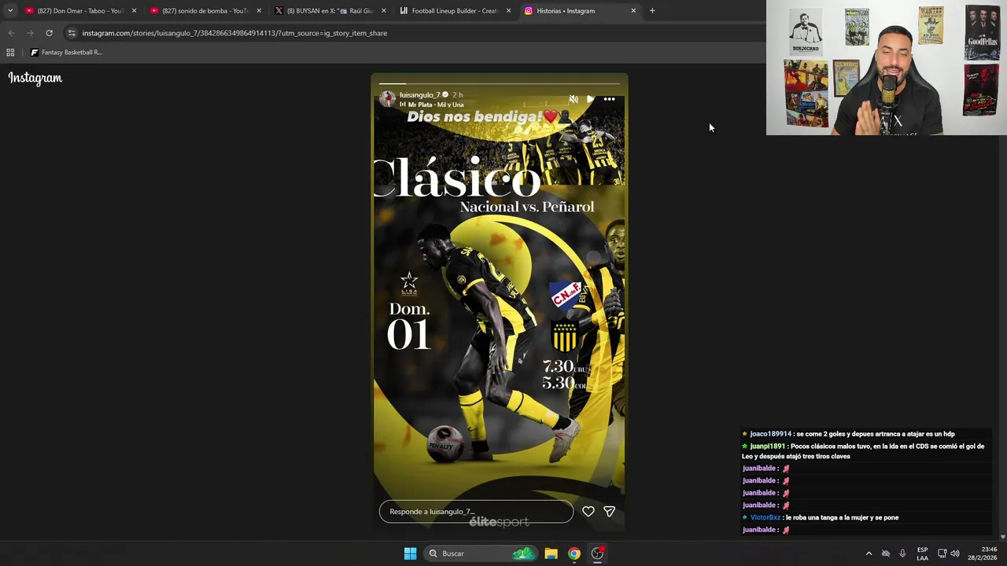Open File Explorer from taskbar

(x=551, y=553)
